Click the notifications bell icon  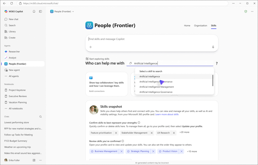(34, 11)
